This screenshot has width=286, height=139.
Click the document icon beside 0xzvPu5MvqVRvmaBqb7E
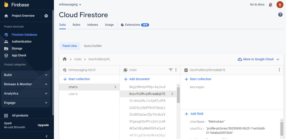coord(186,70)
